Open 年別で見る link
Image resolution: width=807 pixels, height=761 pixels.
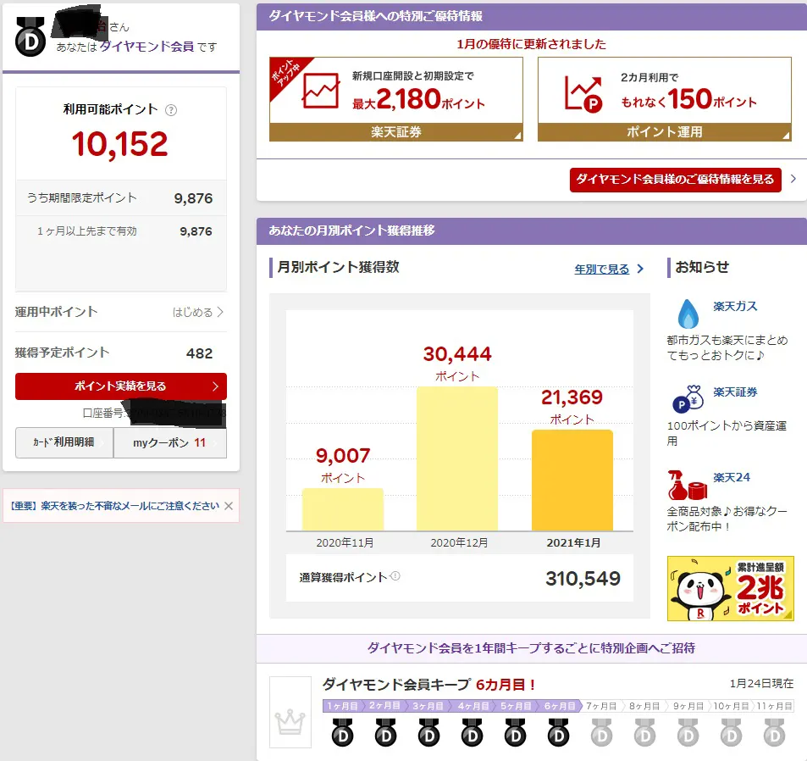click(601, 269)
